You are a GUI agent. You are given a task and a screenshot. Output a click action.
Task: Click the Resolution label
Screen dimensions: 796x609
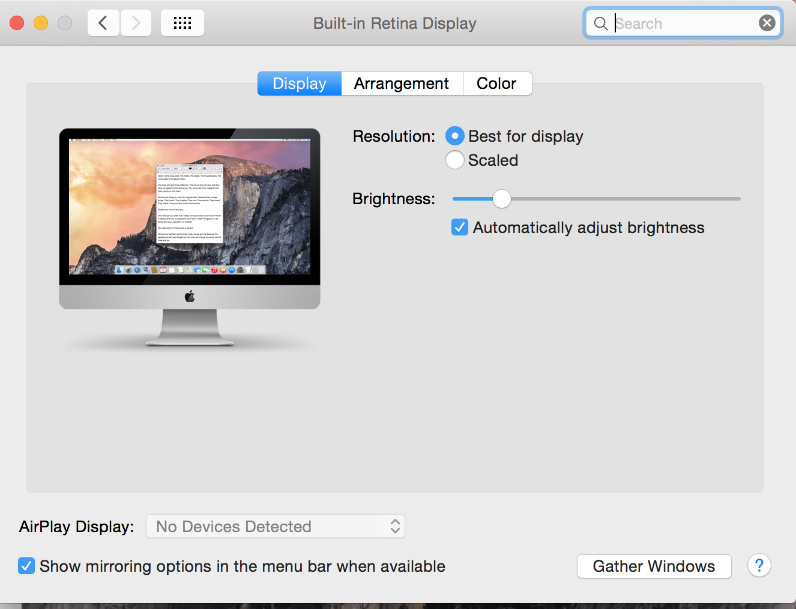point(394,136)
